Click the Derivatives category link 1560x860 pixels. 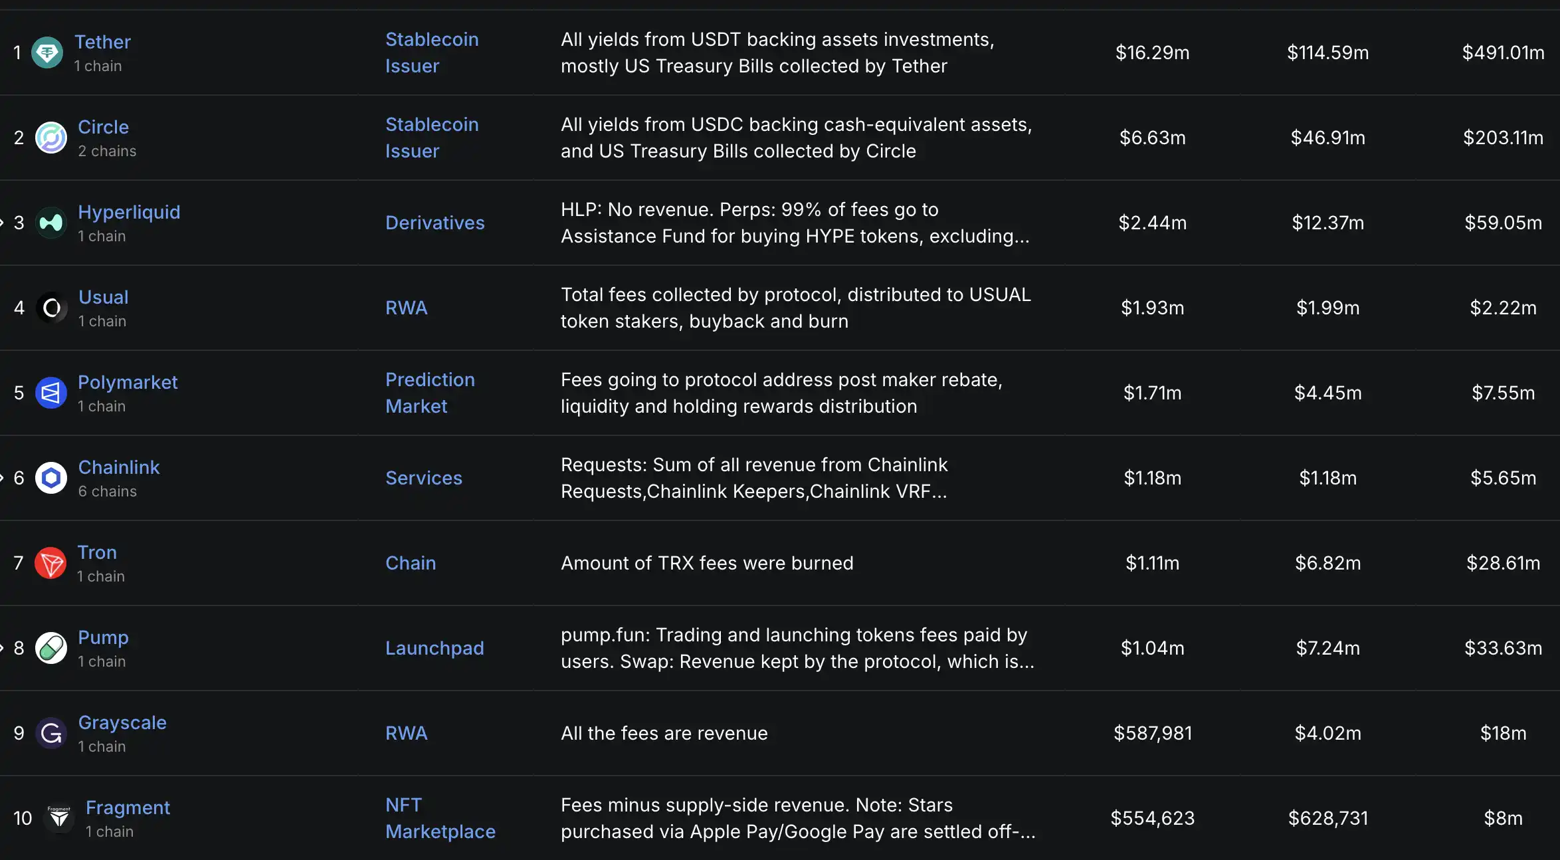click(435, 222)
